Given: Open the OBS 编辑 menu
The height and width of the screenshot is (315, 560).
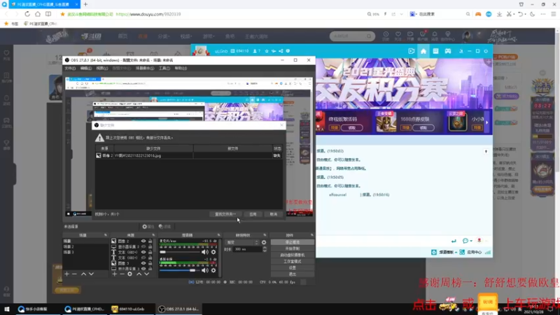Looking at the screenshot, I should [85, 68].
